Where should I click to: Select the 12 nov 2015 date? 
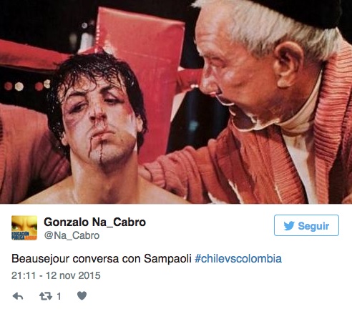(x=73, y=275)
